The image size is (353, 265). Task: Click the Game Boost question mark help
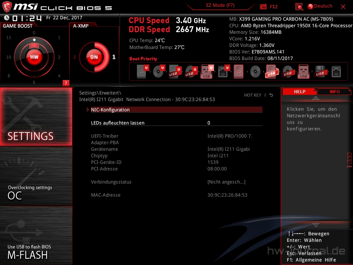coord(66,83)
